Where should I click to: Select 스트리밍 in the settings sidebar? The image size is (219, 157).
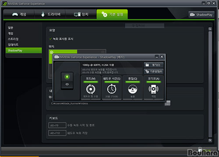13,39
